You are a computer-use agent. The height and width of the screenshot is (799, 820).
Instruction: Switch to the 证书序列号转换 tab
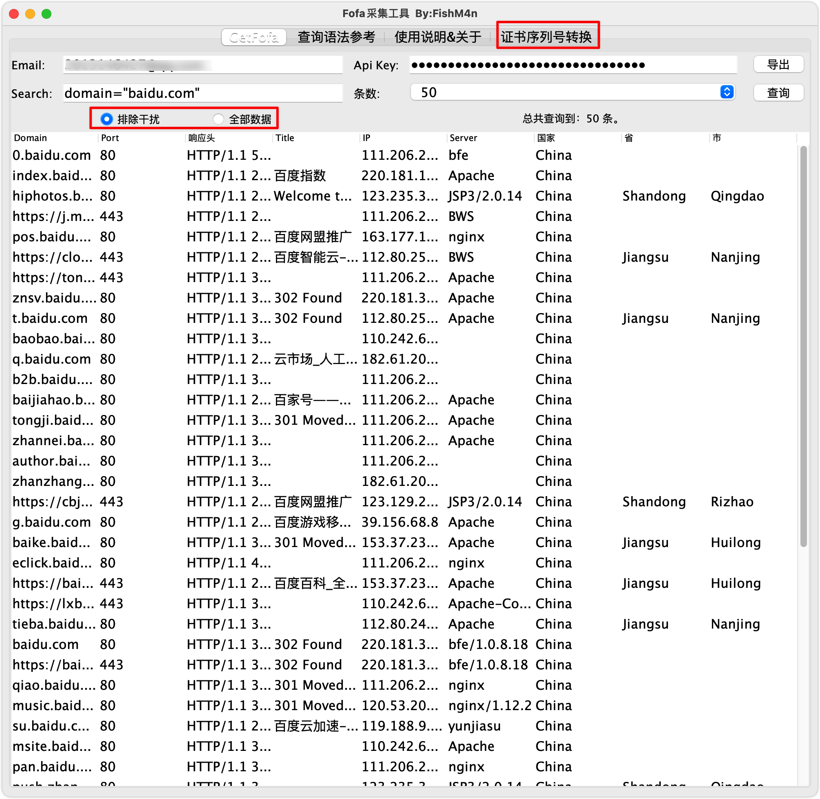pos(546,37)
